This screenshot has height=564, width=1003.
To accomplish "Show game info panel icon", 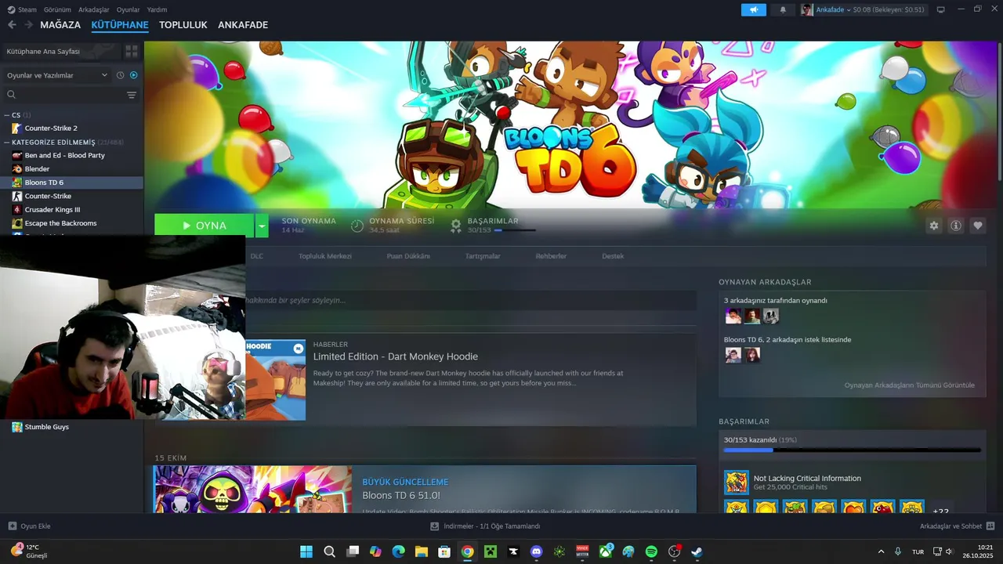I will pos(955,226).
